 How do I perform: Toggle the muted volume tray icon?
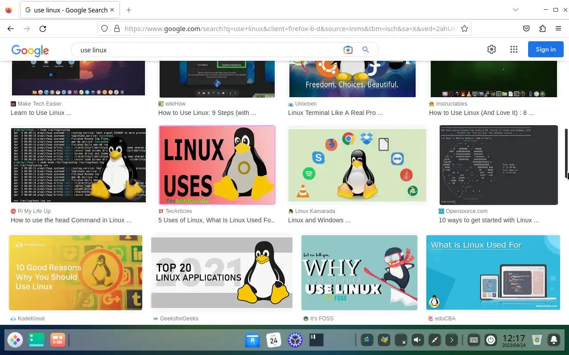[x=417, y=340]
